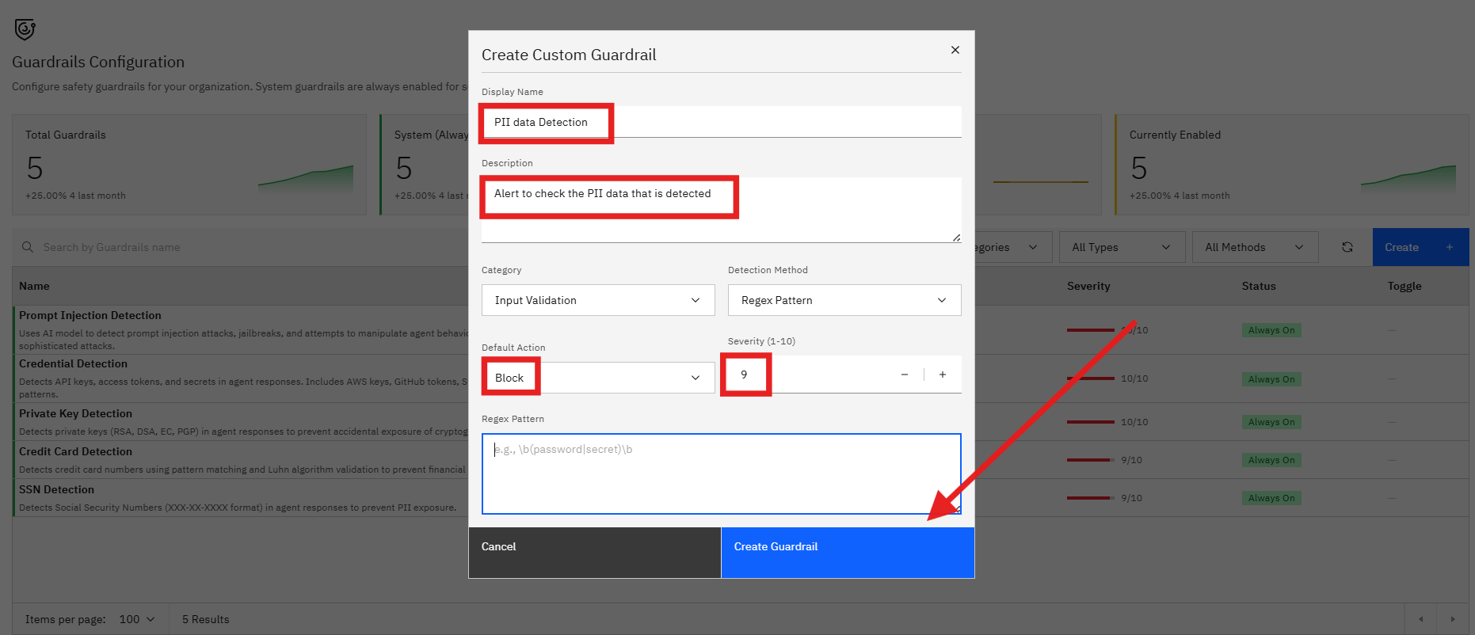Click the Description text area
The height and width of the screenshot is (635, 1475).
[x=722, y=210]
